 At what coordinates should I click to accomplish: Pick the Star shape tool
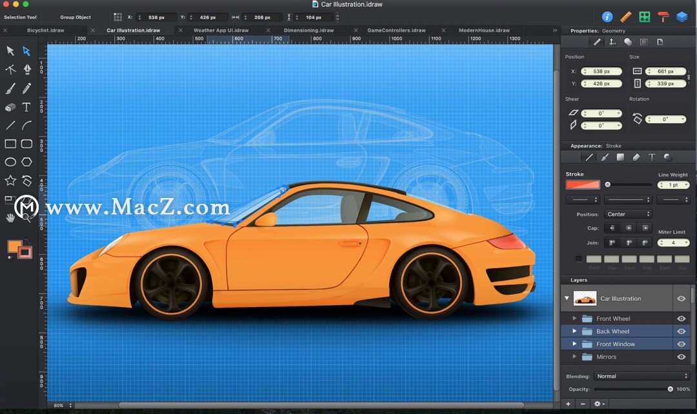pos(10,181)
